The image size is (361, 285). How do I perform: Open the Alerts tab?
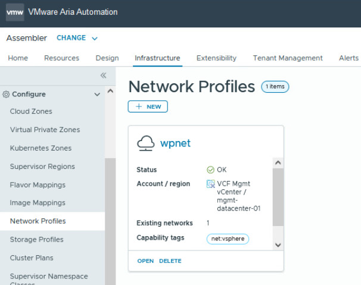(x=349, y=58)
